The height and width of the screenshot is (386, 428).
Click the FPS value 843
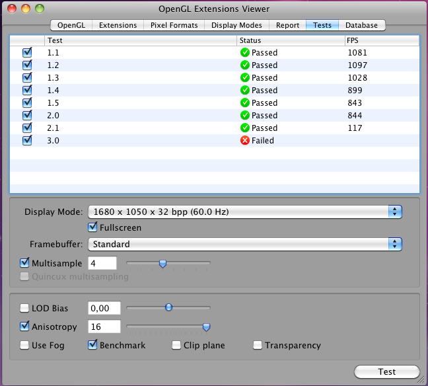coord(355,102)
